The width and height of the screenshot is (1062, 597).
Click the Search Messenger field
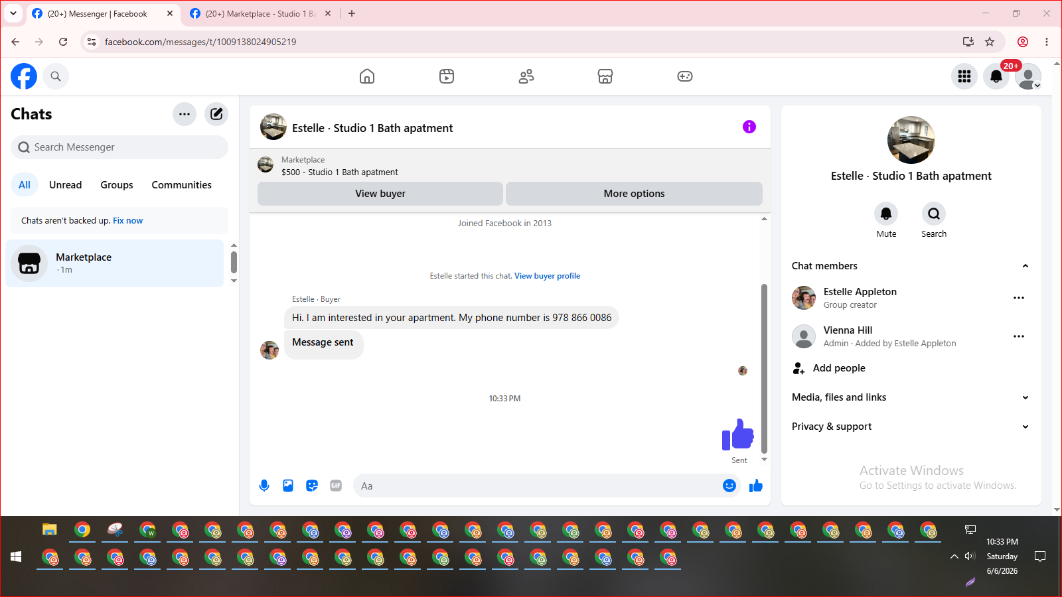119,147
